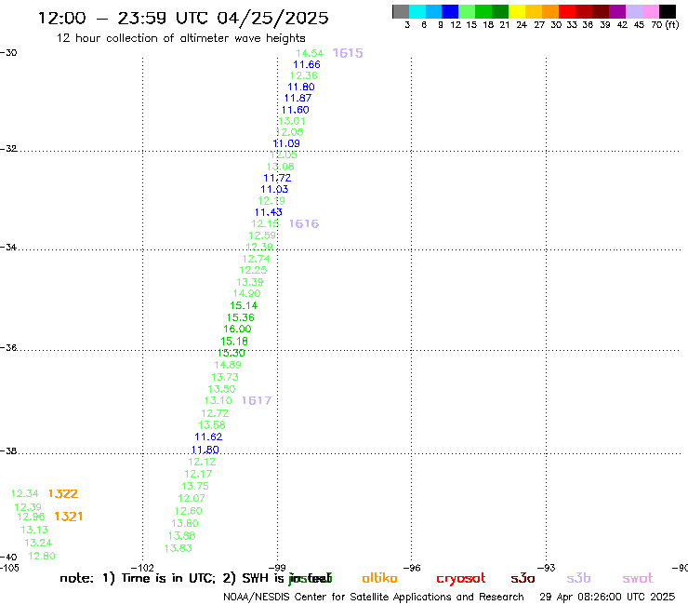Image resolution: width=688 pixels, height=605 pixels.
Task: Click the wave height value 13.50
Action: (x=221, y=389)
